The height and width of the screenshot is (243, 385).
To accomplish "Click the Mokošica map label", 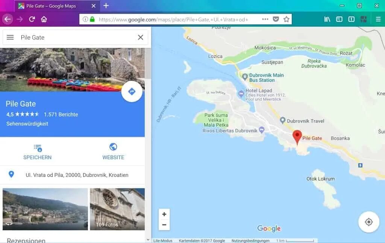I will 265,48.
